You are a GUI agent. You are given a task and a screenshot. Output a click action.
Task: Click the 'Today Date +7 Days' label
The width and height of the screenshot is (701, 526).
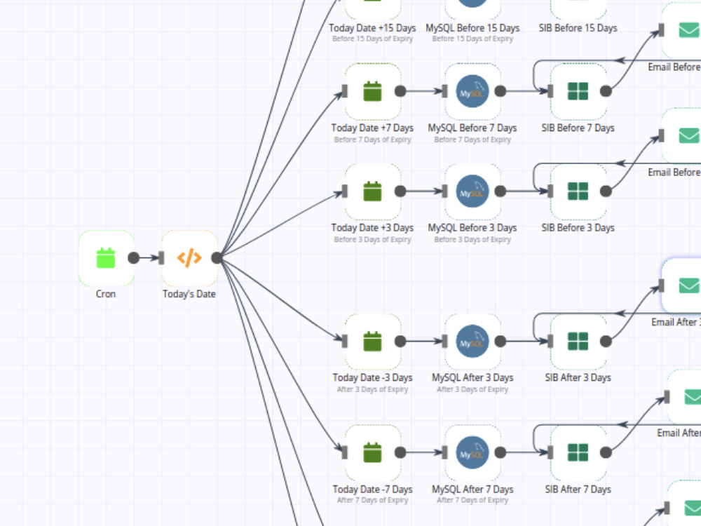[x=372, y=128]
